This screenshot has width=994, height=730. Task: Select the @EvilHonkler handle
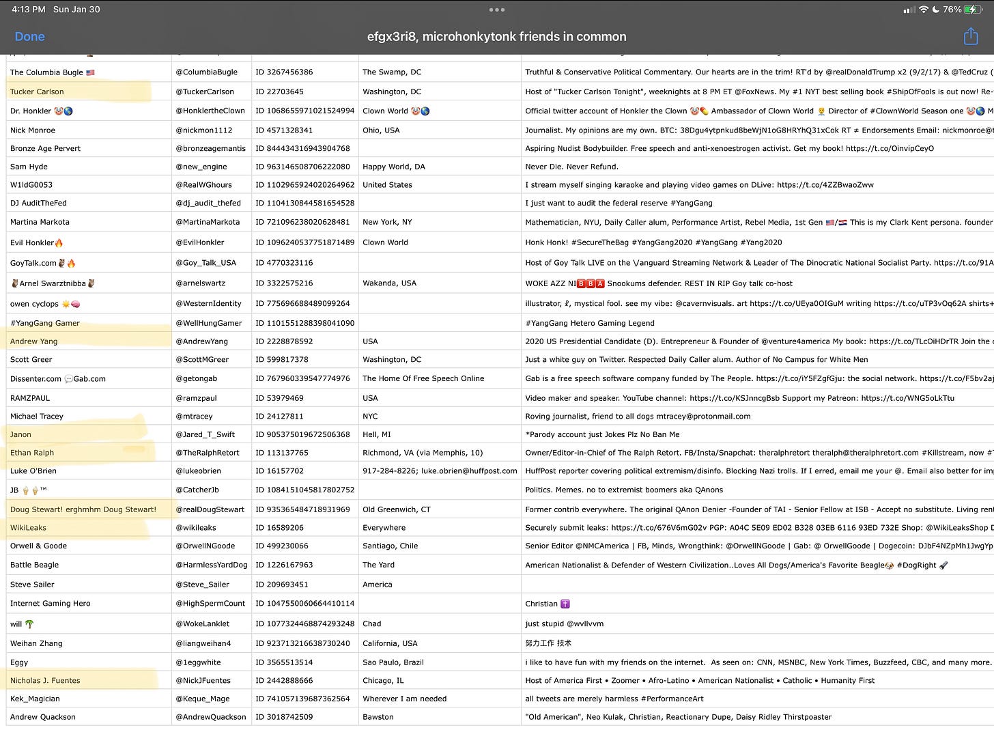[x=200, y=242]
